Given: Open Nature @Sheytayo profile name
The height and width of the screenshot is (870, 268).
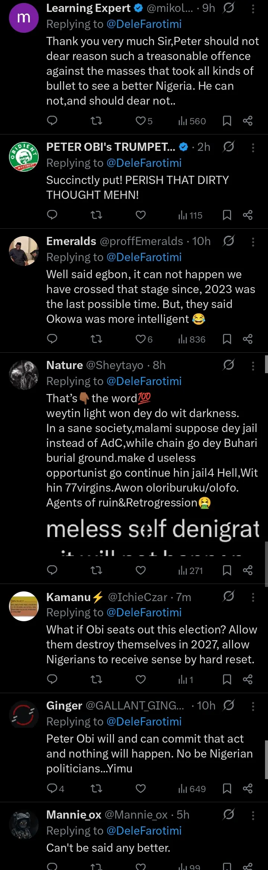Looking at the screenshot, I should tap(64, 365).
